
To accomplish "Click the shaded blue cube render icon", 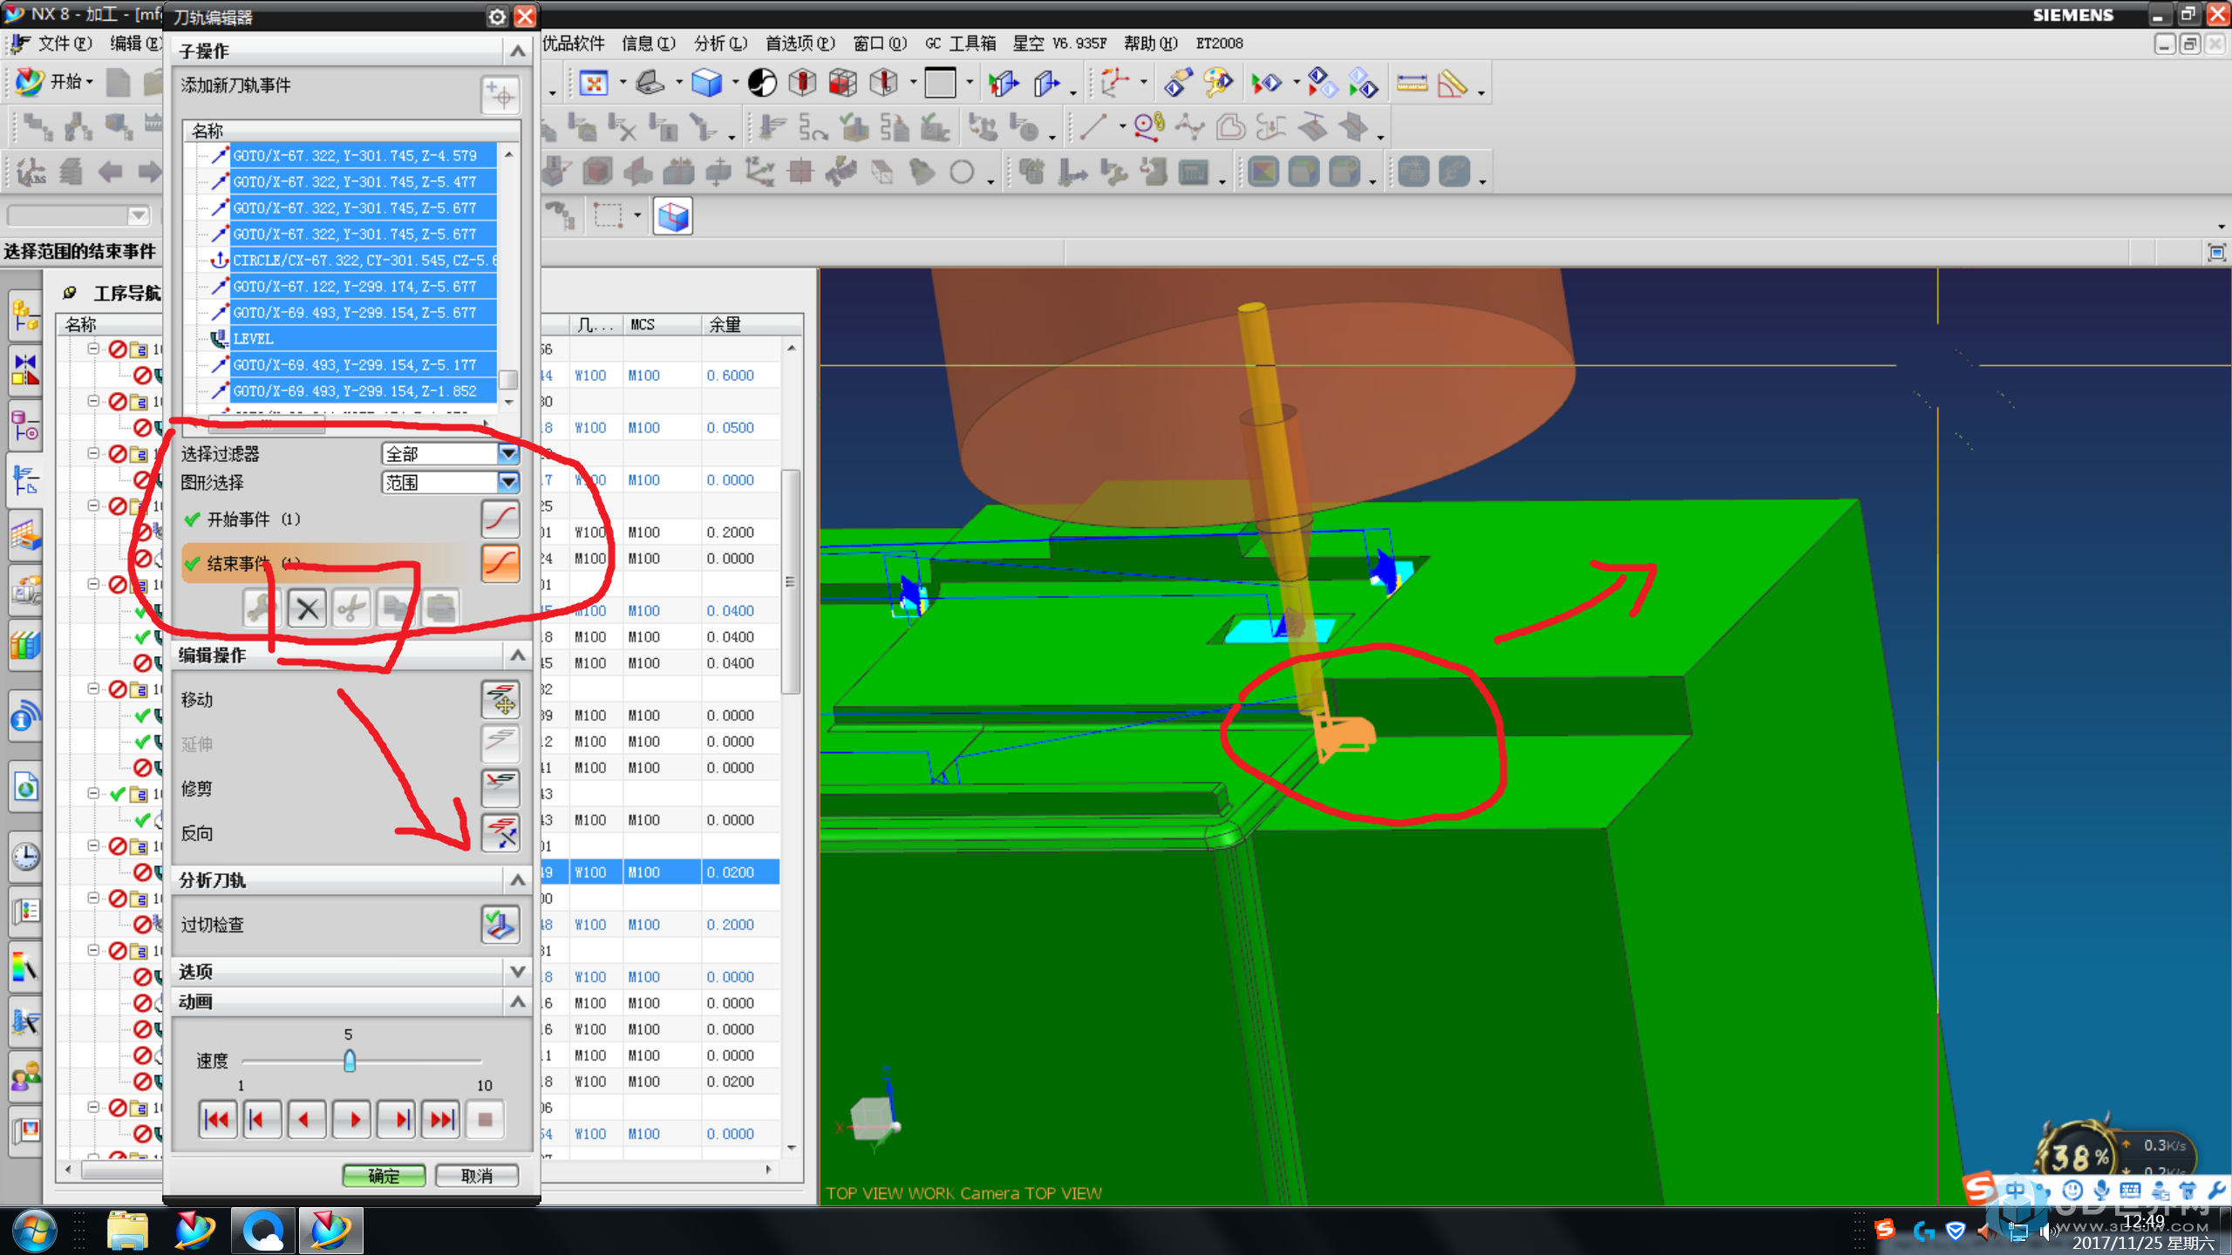I will click(706, 84).
